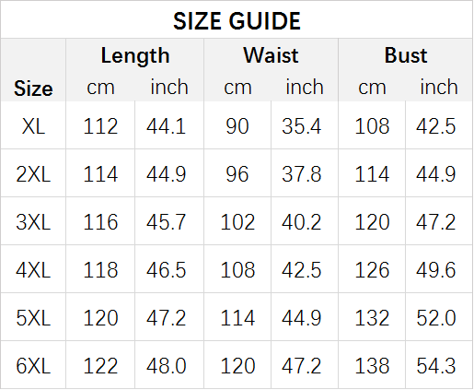
Task: Click 6XL length value 48.0 inch
Action: [166, 366]
